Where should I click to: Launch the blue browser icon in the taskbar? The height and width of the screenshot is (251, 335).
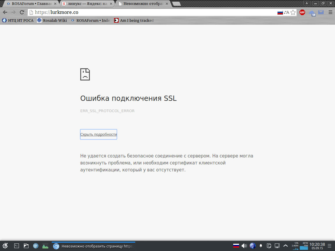click(36, 246)
